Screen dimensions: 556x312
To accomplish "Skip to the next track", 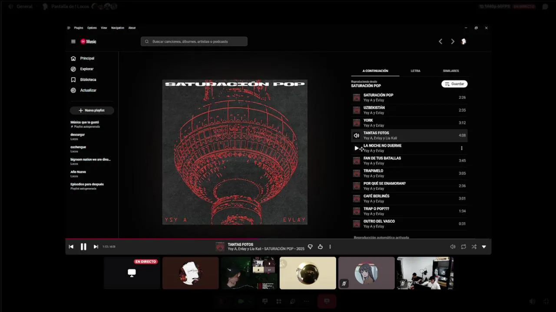I will point(96,247).
